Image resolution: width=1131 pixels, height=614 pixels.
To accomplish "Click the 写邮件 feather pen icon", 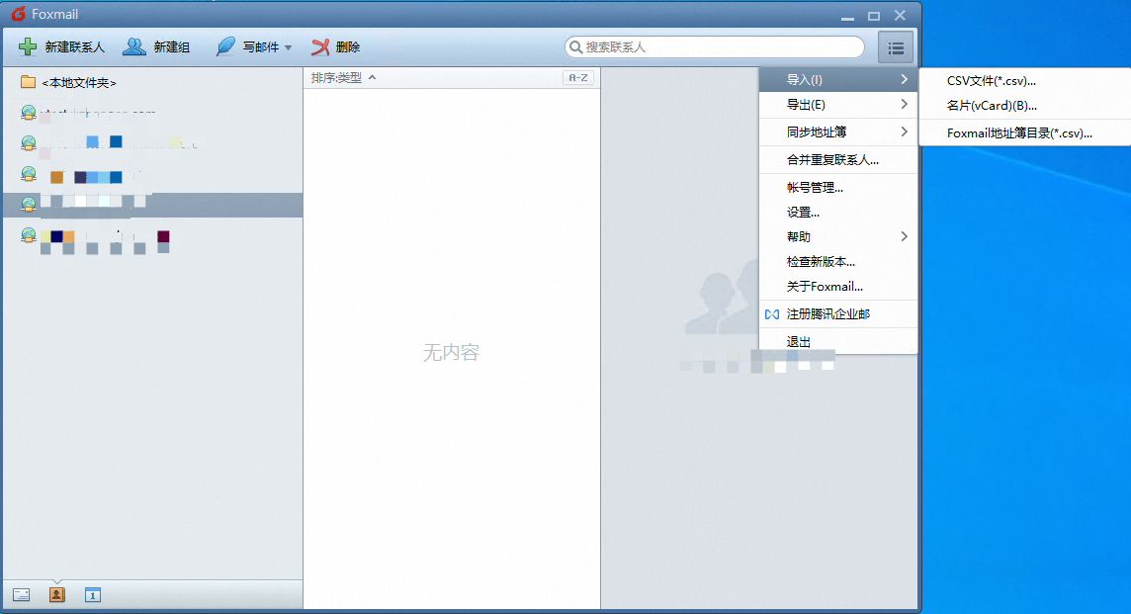I will tap(225, 46).
